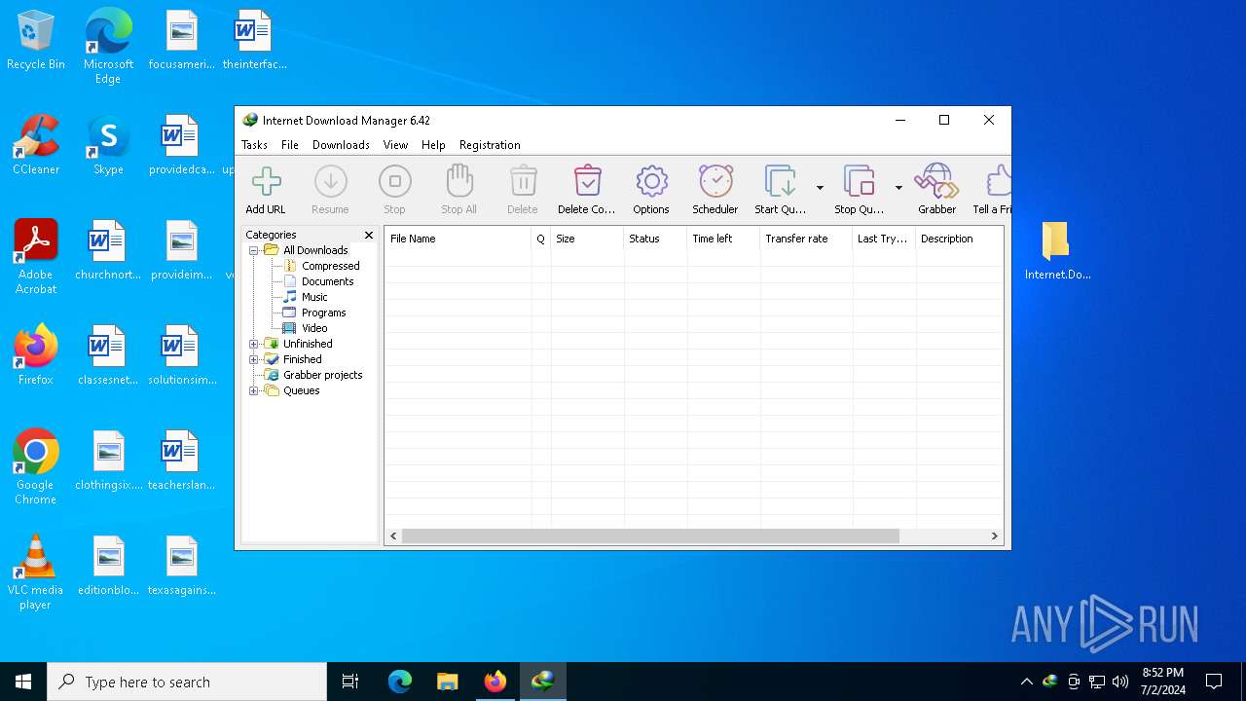Viewport: 1246px width, 701px height.
Task: Open the View menu
Action: click(x=395, y=145)
